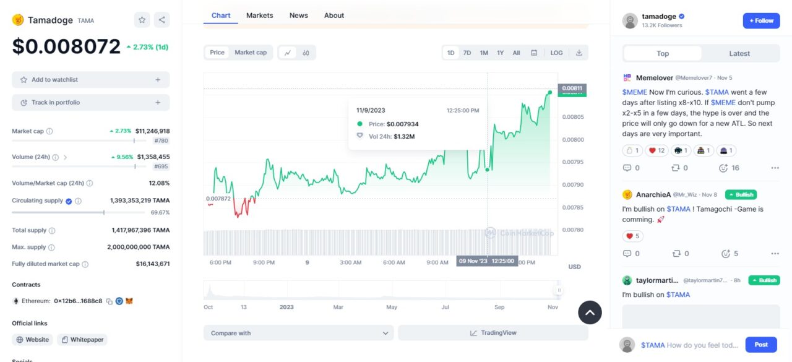Set chart range to 1M
This screenshot has height=362, width=792.
[484, 53]
